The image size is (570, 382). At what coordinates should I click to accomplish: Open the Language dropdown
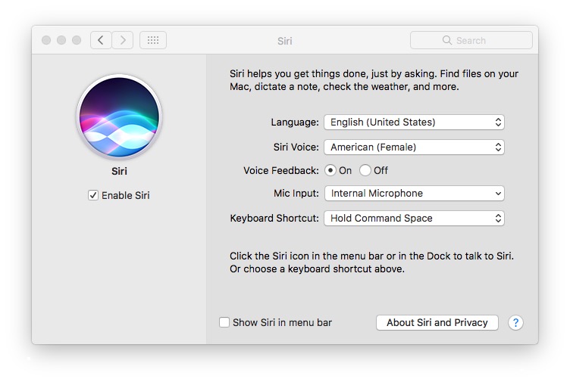click(414, 122)
